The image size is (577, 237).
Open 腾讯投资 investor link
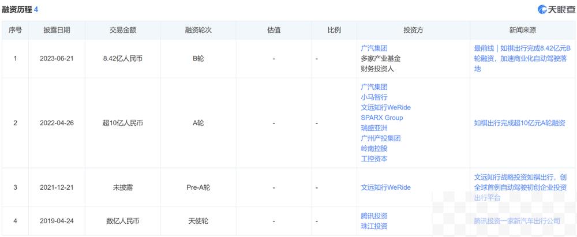coord(374,216)
